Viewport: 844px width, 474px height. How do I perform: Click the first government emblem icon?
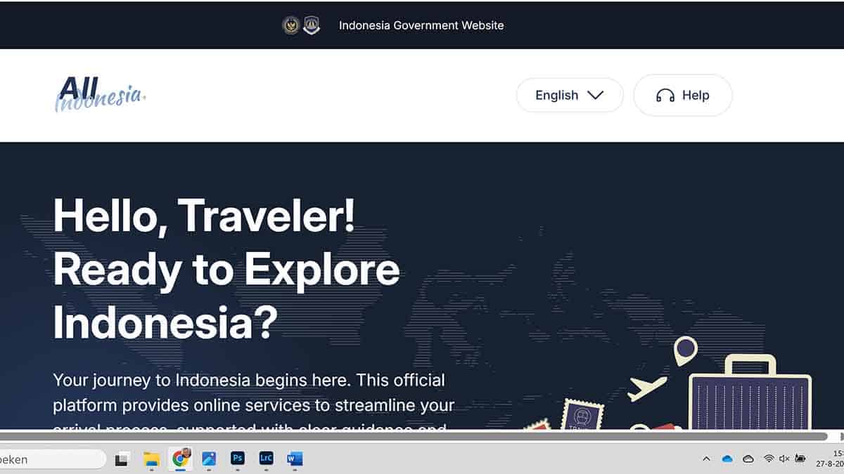pos(290,25)
